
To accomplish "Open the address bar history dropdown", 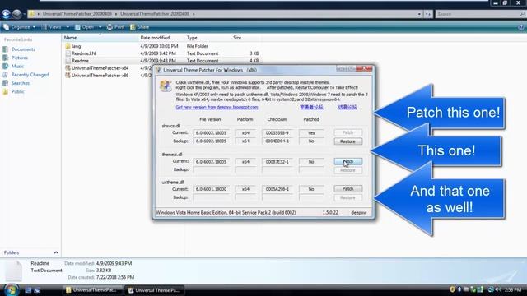I will 419,14.
